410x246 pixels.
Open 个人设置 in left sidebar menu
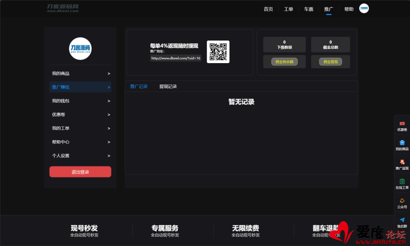pyautogui.click(x=80, y=156)
